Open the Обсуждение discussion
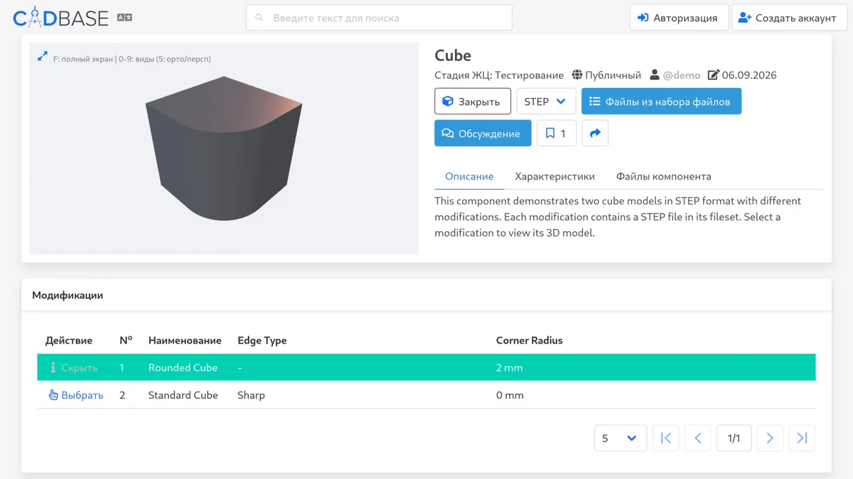853x479 pixels. tap(483, 133)
